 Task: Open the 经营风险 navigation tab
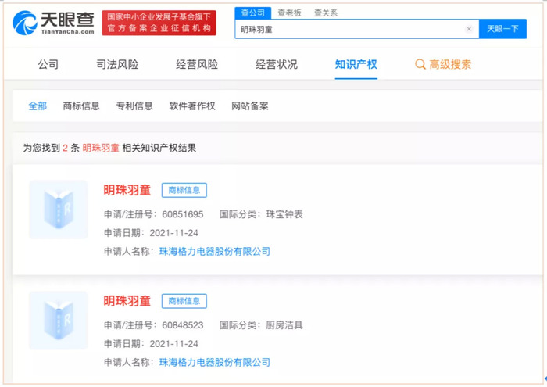197,64
